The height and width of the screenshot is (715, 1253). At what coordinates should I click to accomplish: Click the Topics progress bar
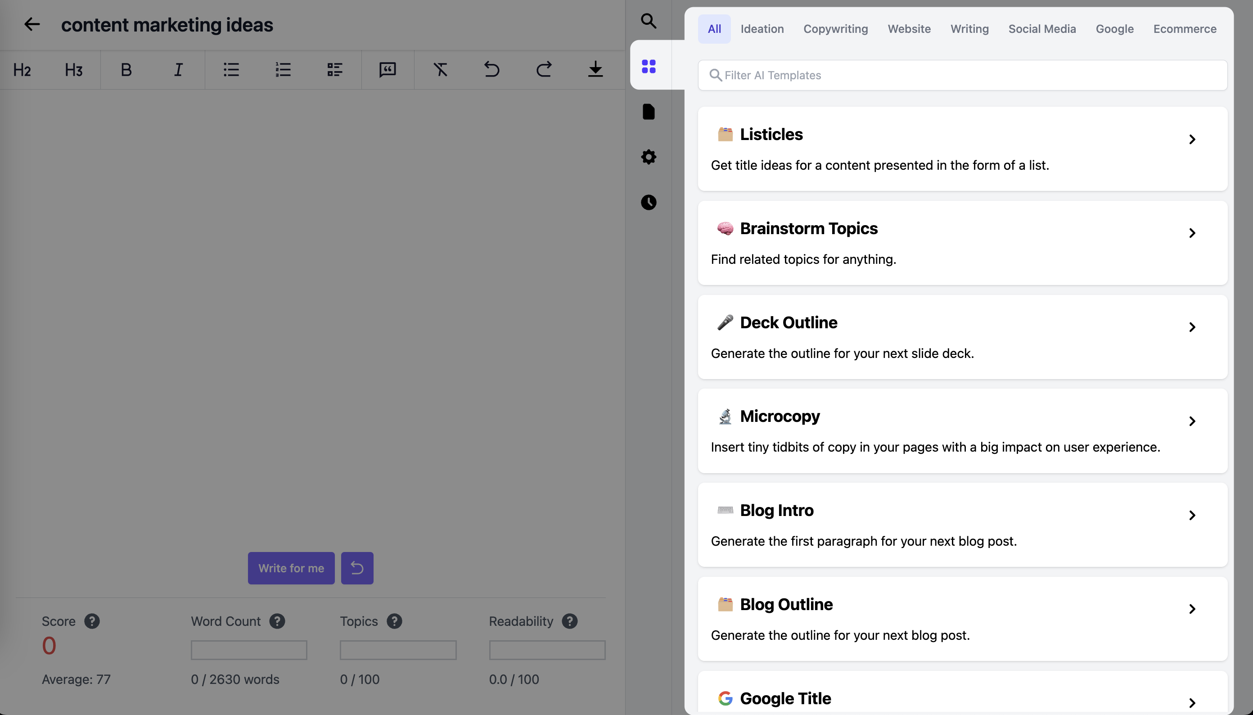398,650
